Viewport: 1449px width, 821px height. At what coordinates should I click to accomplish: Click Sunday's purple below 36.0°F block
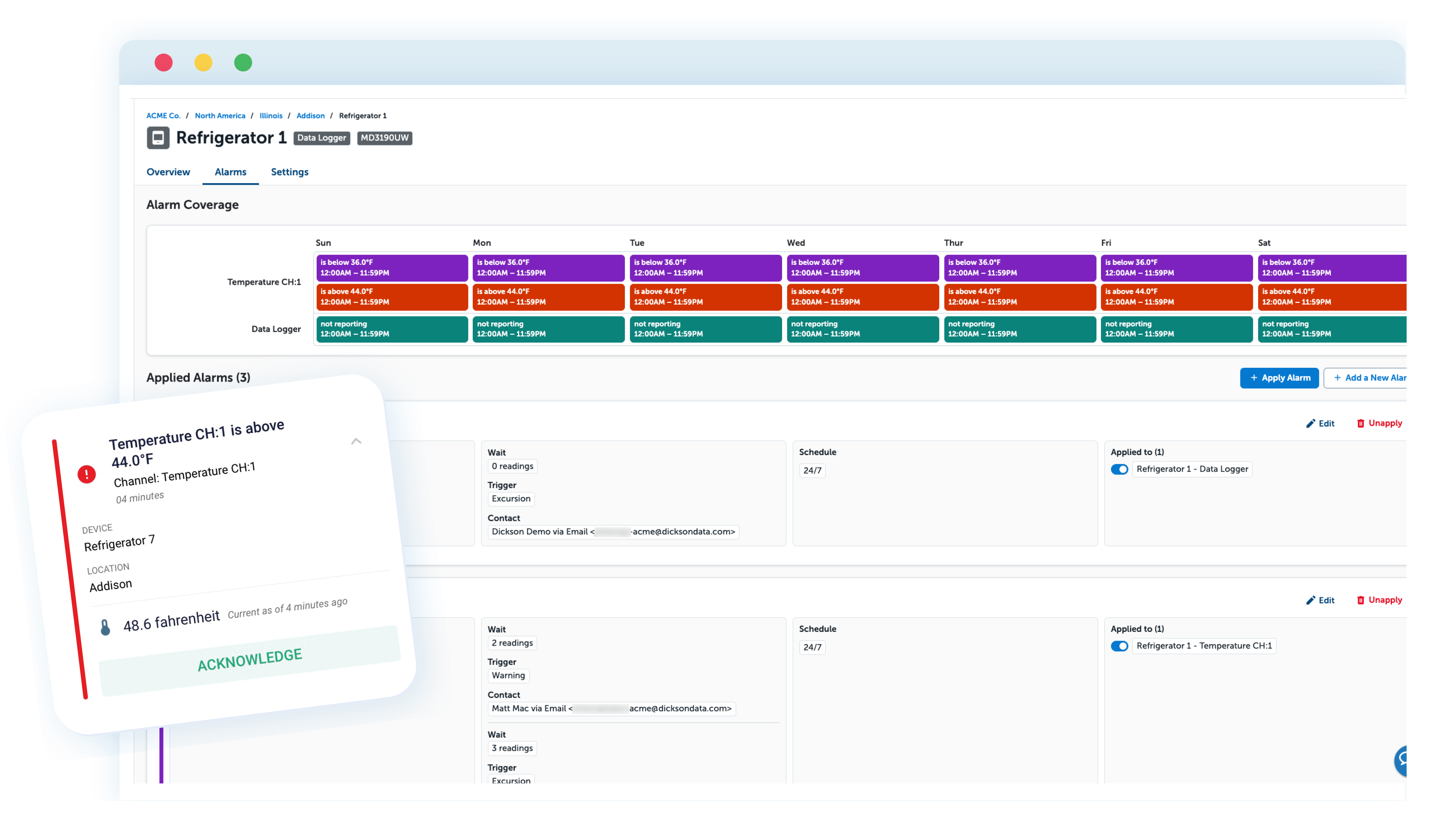[x=391, y=267]
